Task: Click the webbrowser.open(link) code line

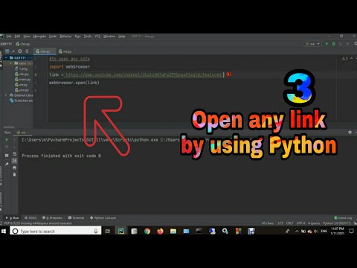Action: tap(74, 83)
